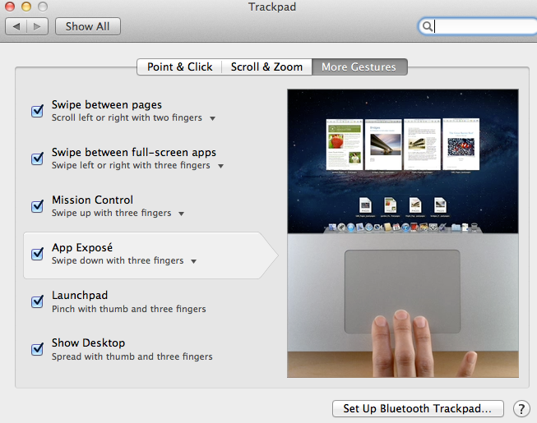Image resolution: width=537 pixels, height=423 pixels.
Task: Expand the Scroll left or right with two fingers dropdown
Action: (213, 118)
